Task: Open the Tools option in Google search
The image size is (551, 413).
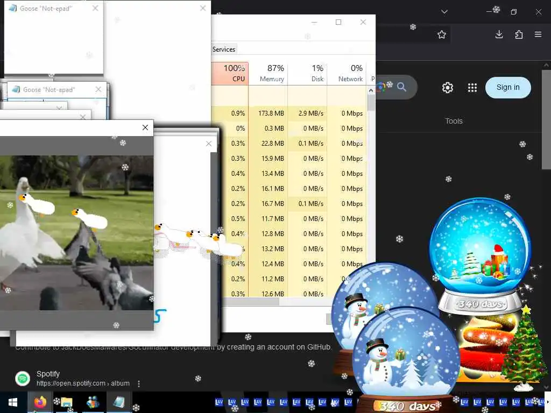Action: point(454,121)
